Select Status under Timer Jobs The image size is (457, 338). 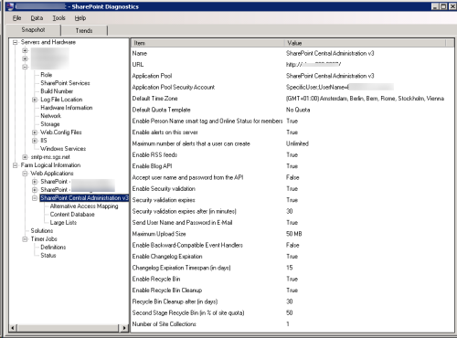point(48,256)
